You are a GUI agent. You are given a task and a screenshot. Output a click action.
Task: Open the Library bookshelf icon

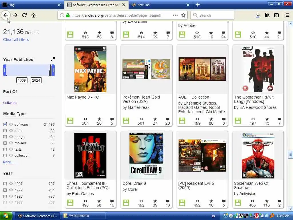267,15
